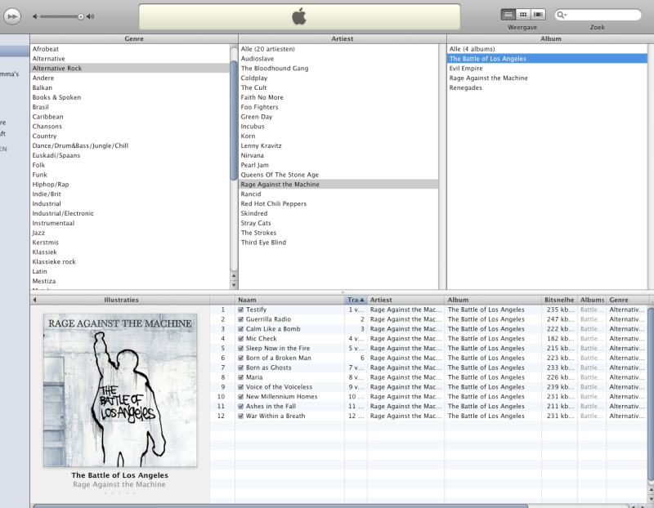Viewport: 654px width, 508px height.
Task: Select Red Hot Chili Peppers artist
Action: tap(338, 204)
